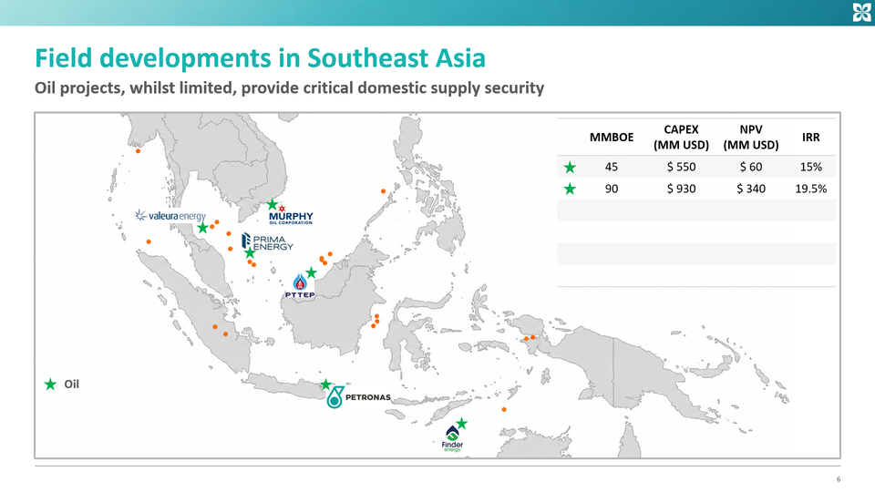
Task: Click the CAPEX (MM USD) column header
Action: pos(682,138)
